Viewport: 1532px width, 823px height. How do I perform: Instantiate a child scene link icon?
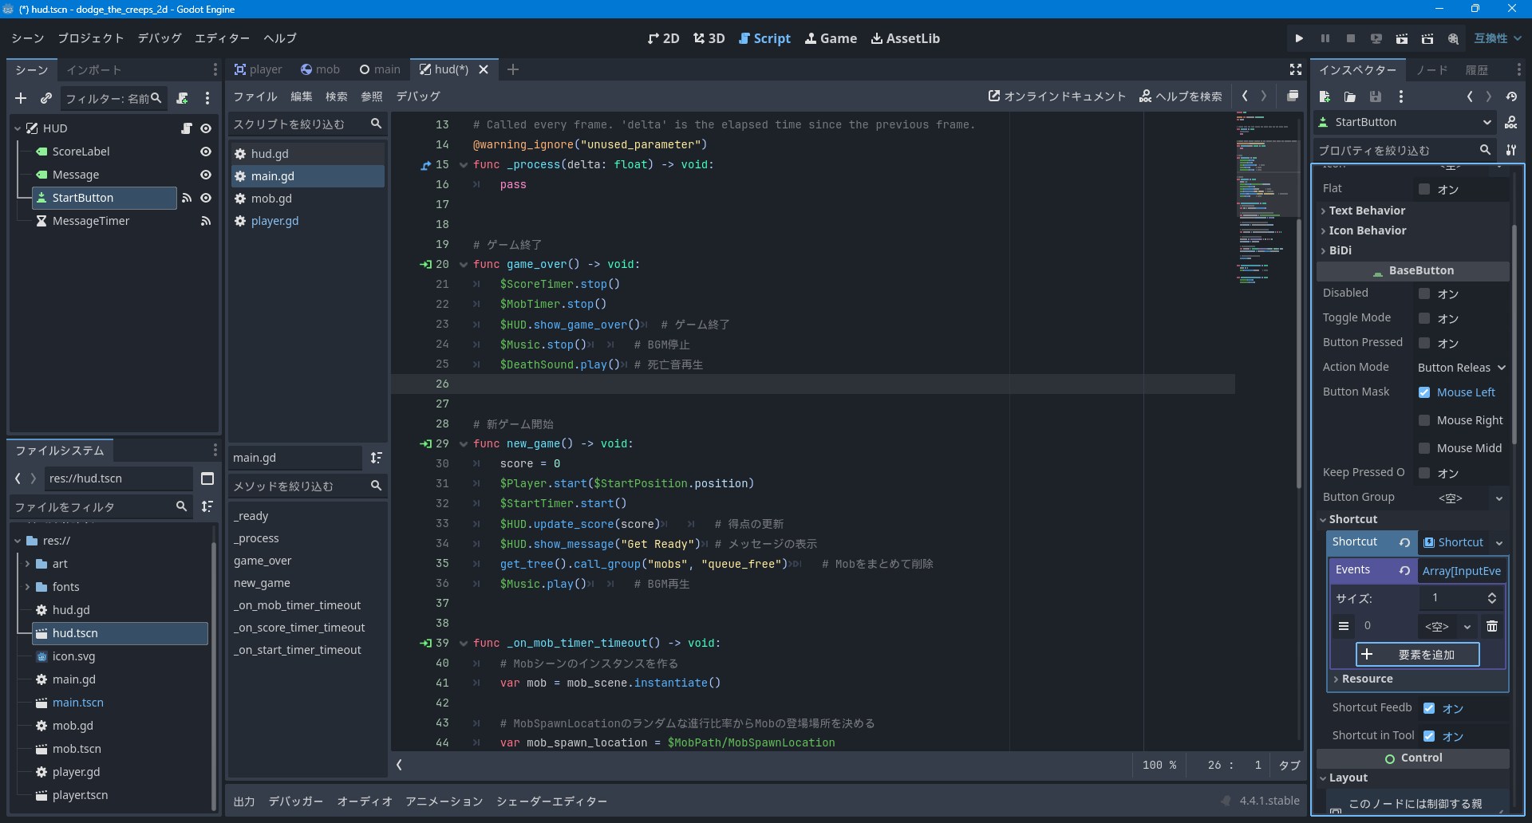(x=46, y=98)
